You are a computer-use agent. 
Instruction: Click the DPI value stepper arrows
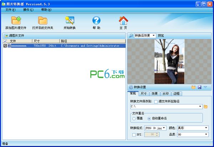tap(157, 135)
